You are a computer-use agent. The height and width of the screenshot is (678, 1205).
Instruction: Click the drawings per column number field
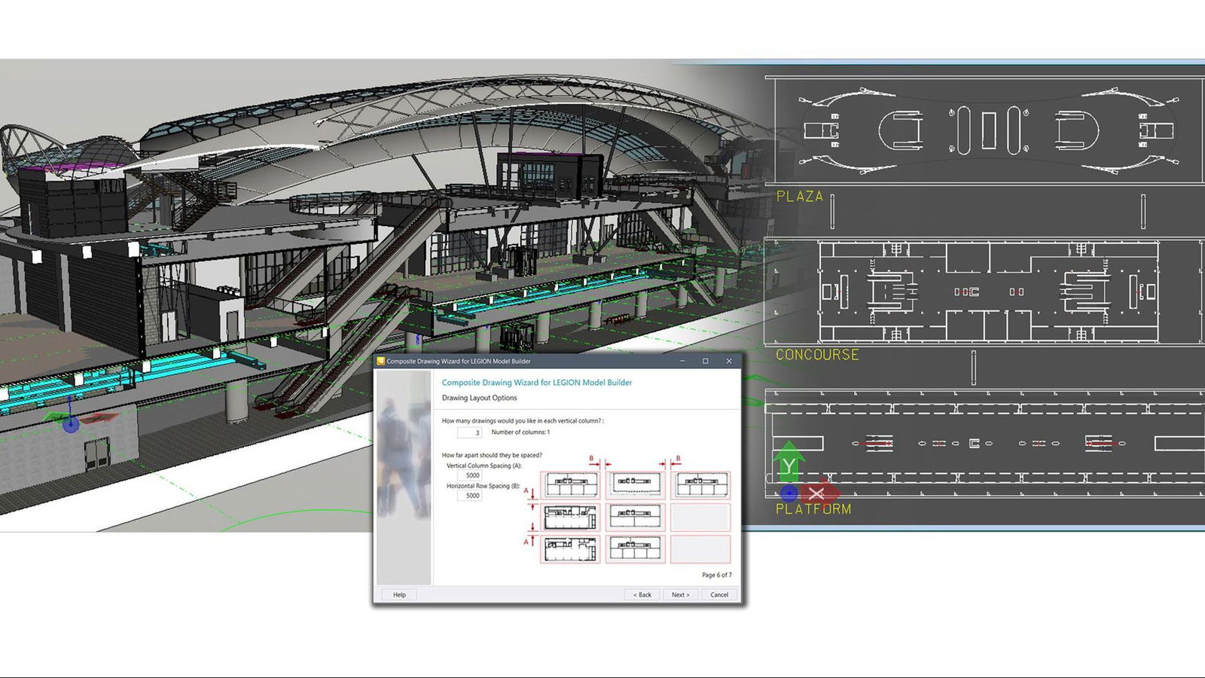tap(469, 432)
